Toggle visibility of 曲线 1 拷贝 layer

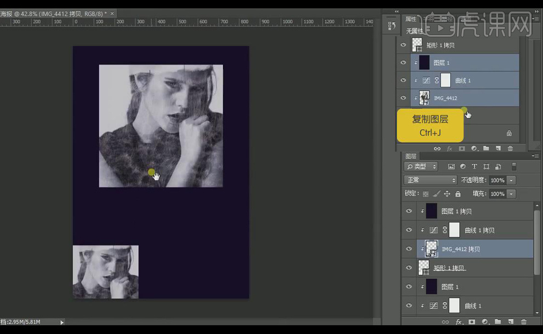(409, 231)
